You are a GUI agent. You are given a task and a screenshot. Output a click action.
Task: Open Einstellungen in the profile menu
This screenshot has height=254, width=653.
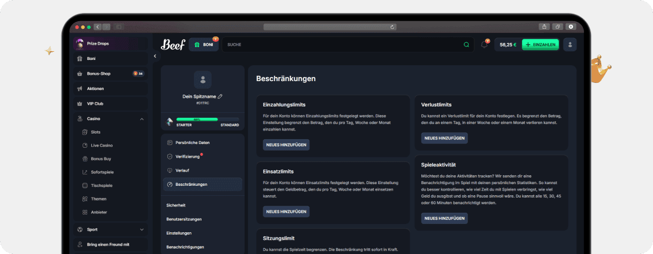pos(179,233)
